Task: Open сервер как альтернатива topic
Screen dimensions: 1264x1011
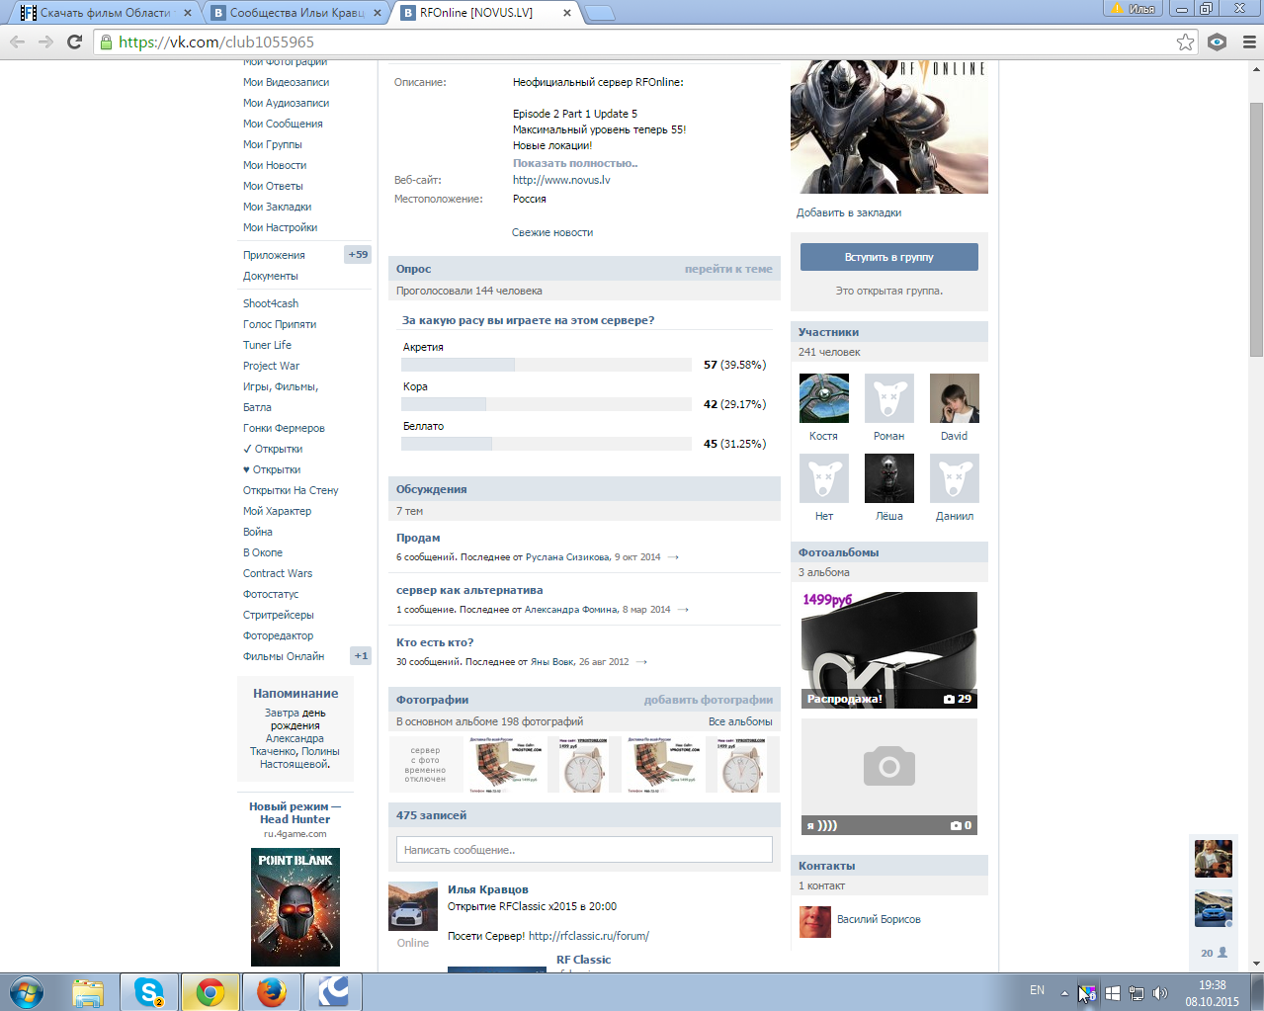Action: [x=469, y=590]
